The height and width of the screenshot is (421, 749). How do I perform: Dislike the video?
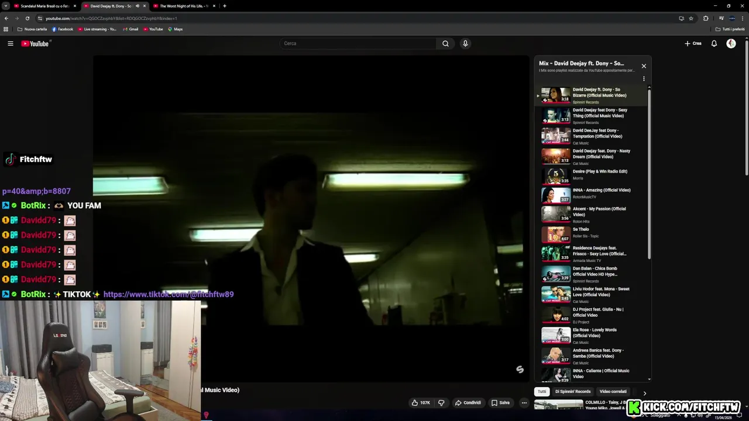click(441, 402)
